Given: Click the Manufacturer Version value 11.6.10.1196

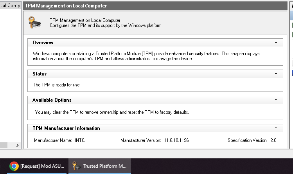Looking at the screenshot, I should pyautogui.click(x=176, y=140).
